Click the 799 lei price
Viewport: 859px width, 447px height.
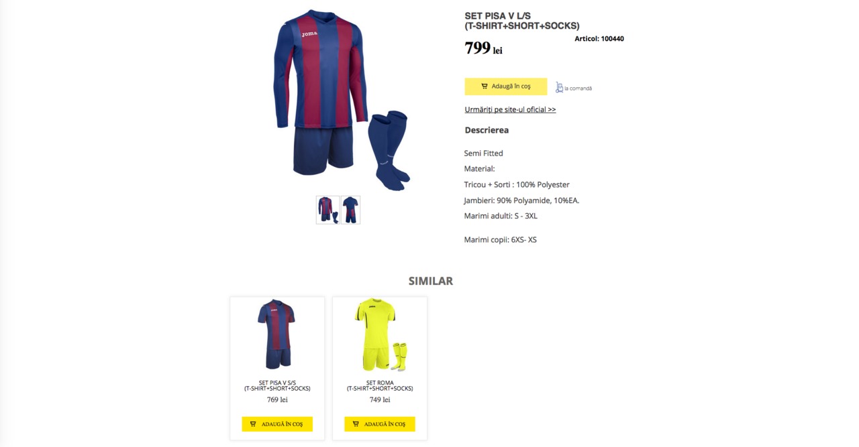pos(483,48)
